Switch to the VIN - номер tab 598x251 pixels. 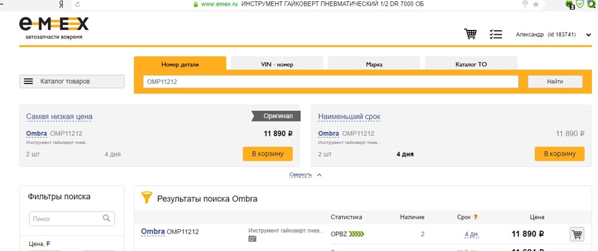pyautogui.click(x=277, y=64)
